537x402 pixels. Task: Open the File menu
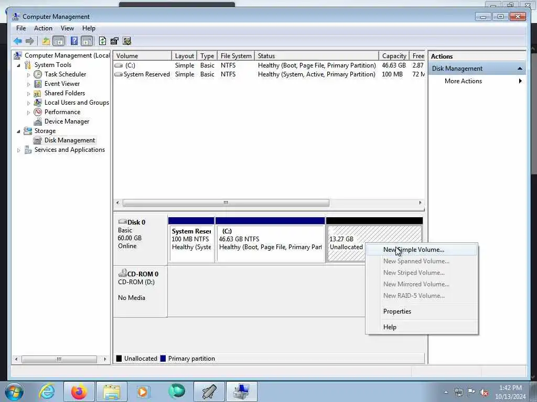[x=21, y=28]
